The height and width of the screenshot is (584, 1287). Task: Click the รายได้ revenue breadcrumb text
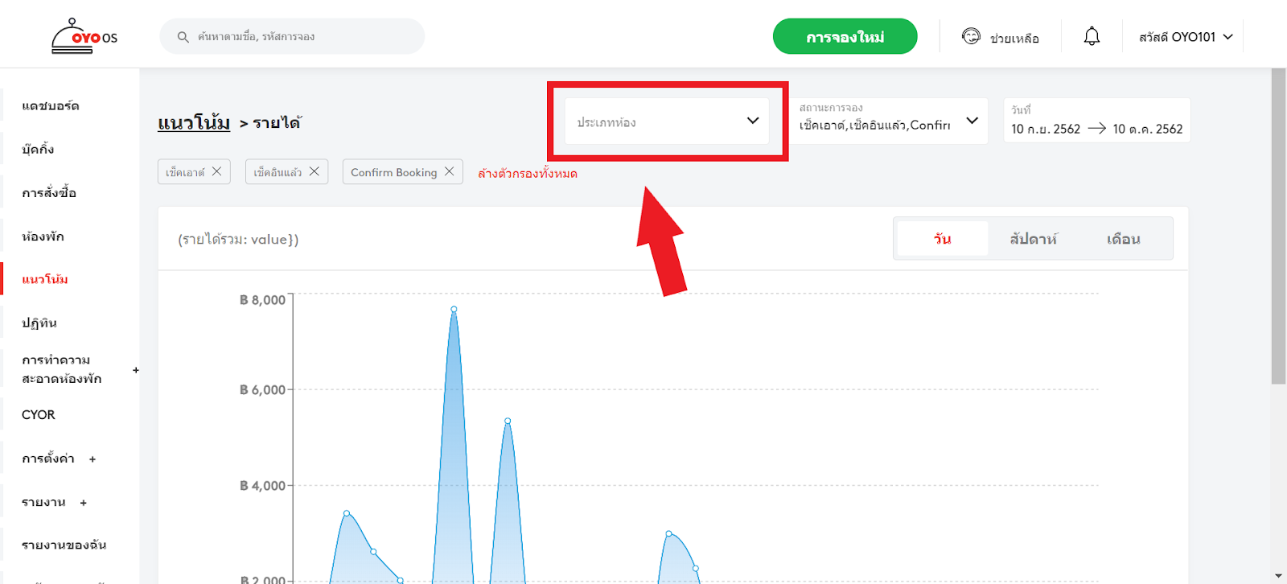click(x=278, y=123)
